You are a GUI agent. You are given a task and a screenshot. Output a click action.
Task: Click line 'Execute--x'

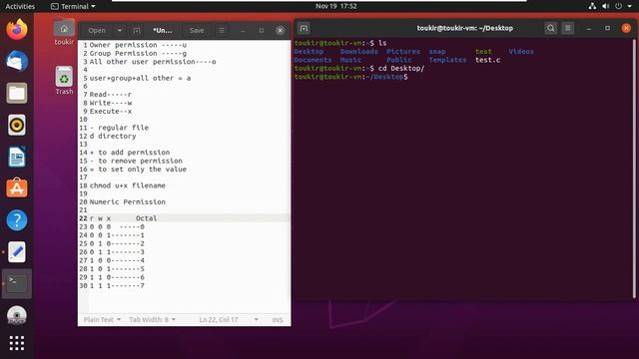[x=111, y=111]
